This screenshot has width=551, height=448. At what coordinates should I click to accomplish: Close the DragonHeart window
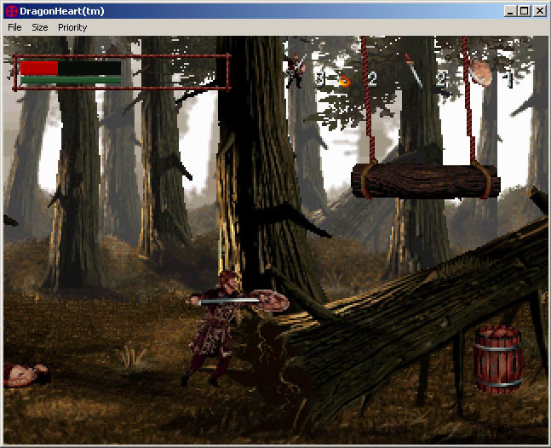pyautogui.click(x=539, y=11)
